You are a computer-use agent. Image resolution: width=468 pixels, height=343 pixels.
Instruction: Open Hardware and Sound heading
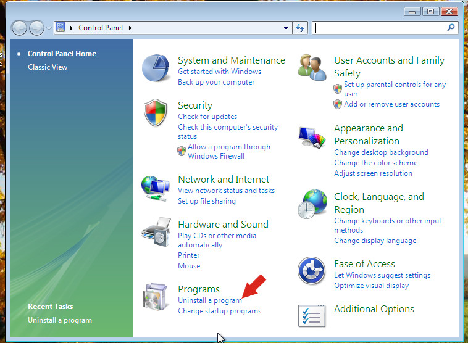click(223, 225)
